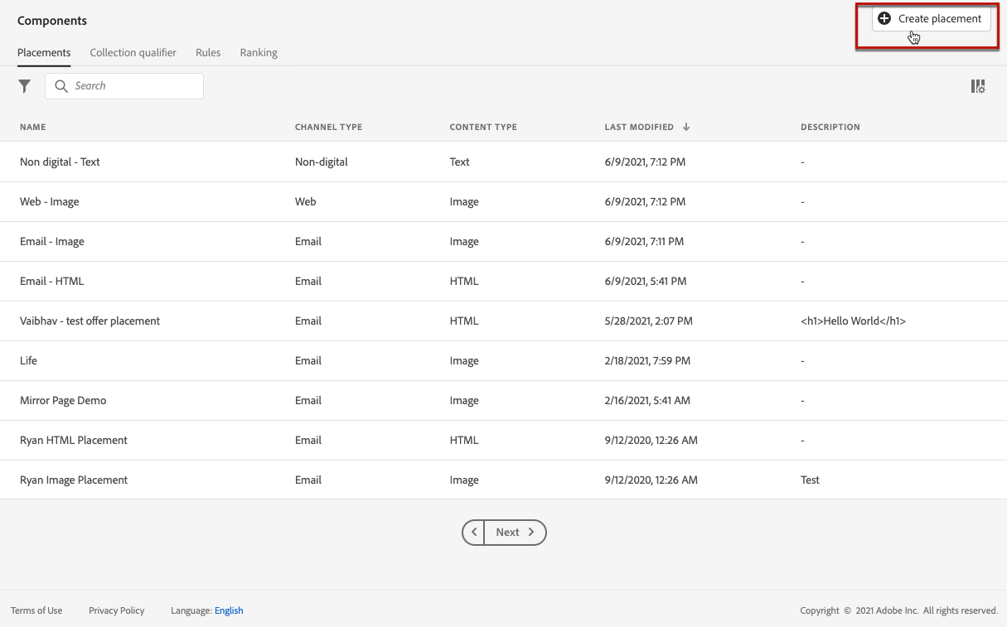Open the filter funnel icon
This screenshot has height=627, width=1007.
tap(25, 86)
